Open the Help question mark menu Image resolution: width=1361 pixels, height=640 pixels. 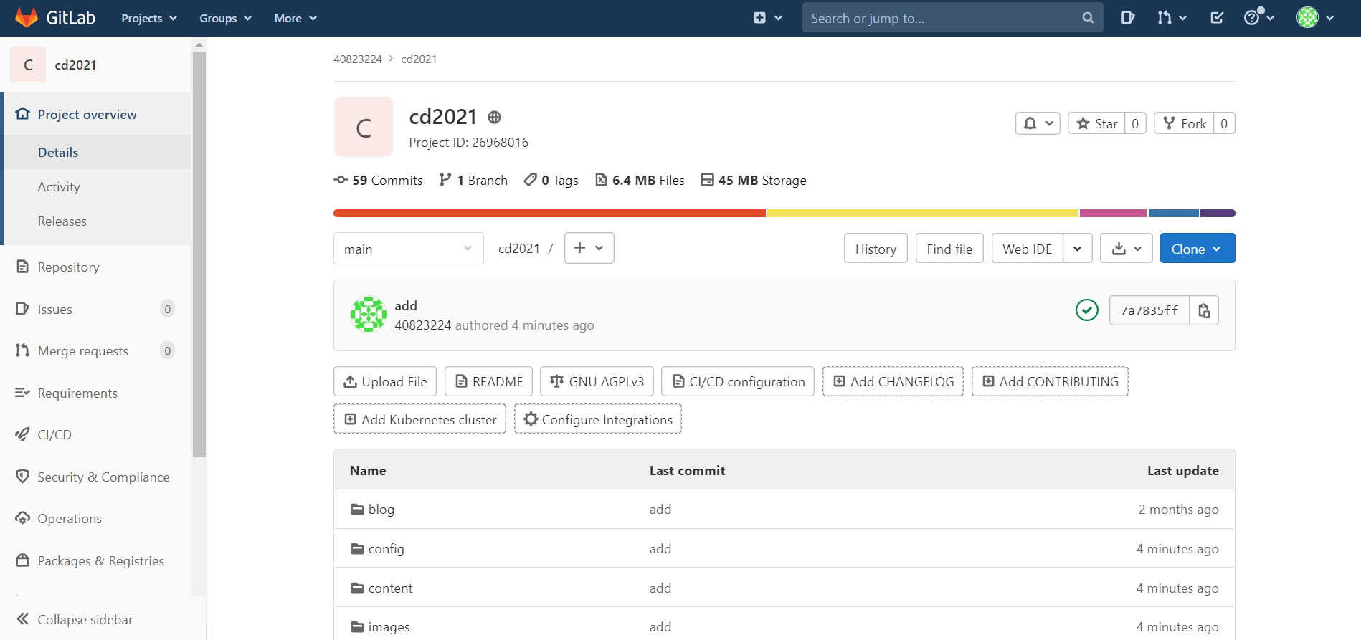click(x=1258, y=18)
